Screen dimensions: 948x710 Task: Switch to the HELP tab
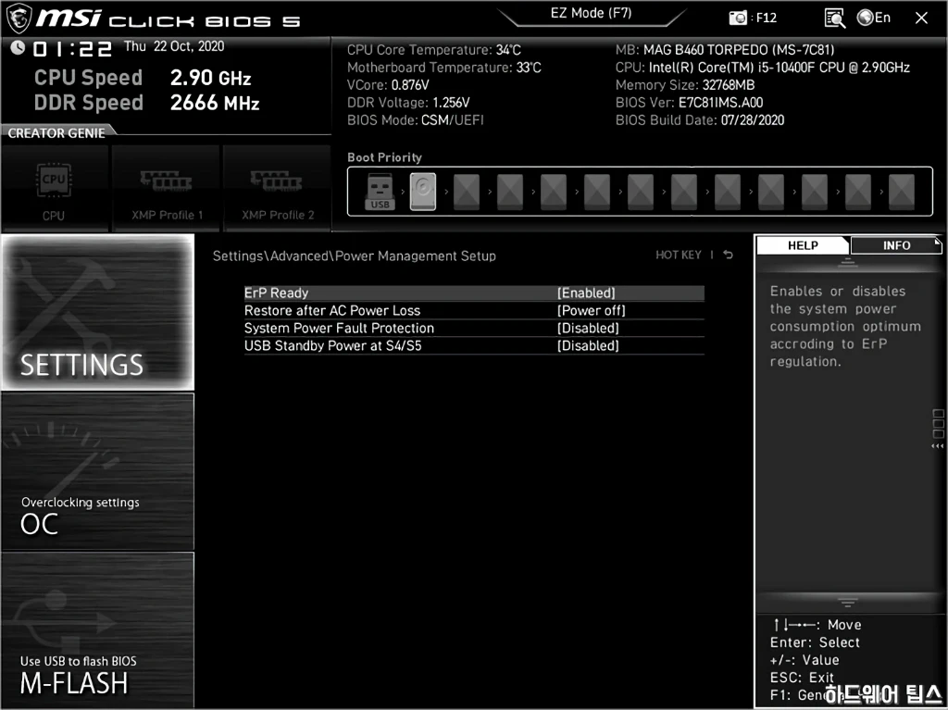click(803, 245)
